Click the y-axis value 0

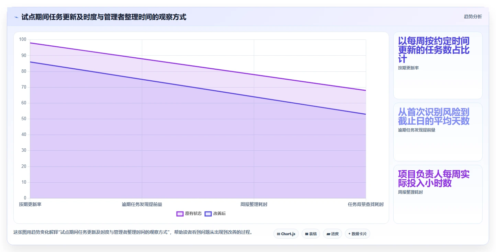point(25,198)
